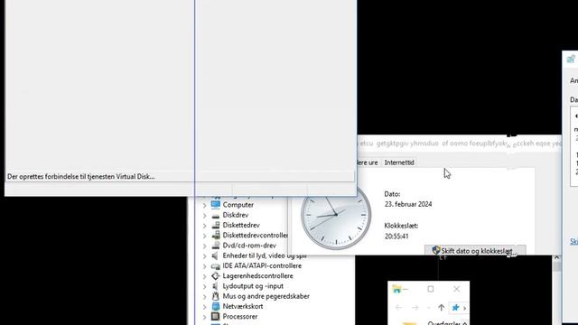The width and height of the screenshot is (578, 325).
Task: Click the analog clock face
Action: (336, 215)
